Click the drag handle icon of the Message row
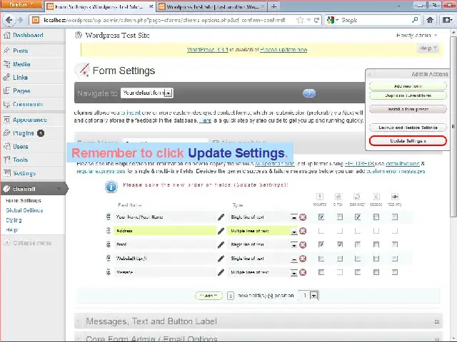457x342 pixels. [x=109, y=272]
